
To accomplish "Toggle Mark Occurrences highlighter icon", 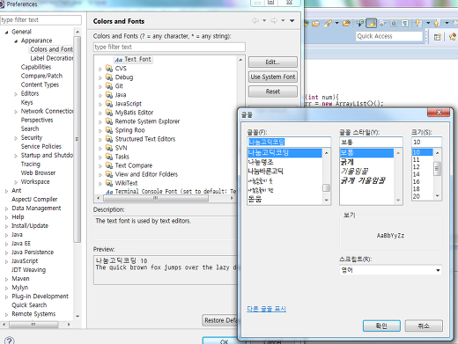I will pos(372,23).
